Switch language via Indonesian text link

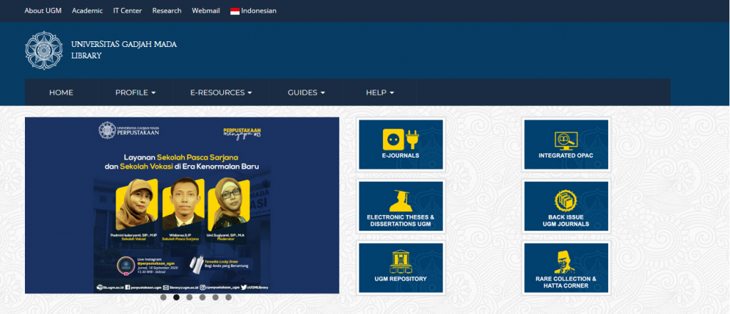pyautogui.click(x=259, y=11)
